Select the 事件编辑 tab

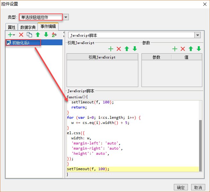tap(48, 26)
